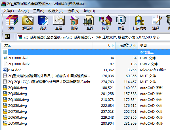Viewport: 170px width, 130px height.
Task: Select file name ZQ350.dwg
Action: 18,94
